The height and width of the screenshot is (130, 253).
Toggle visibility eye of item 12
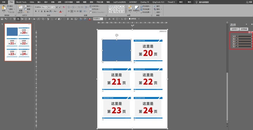[251, 44]
